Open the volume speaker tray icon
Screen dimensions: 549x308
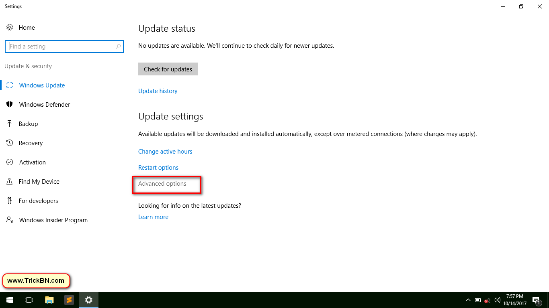(497, 300)
